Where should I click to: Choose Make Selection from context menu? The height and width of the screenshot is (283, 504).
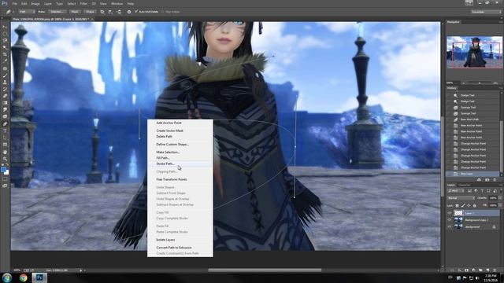pos(168,152)
